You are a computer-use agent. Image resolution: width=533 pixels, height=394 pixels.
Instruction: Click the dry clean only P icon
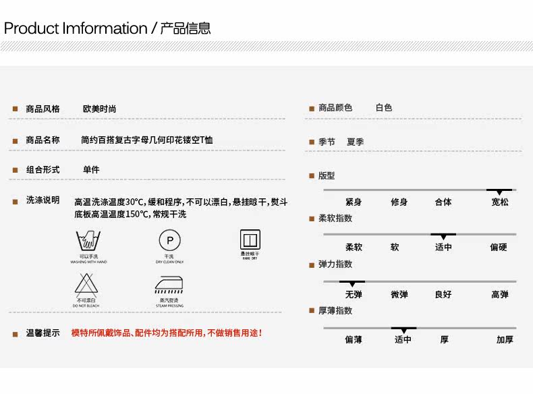click(169, 240)
